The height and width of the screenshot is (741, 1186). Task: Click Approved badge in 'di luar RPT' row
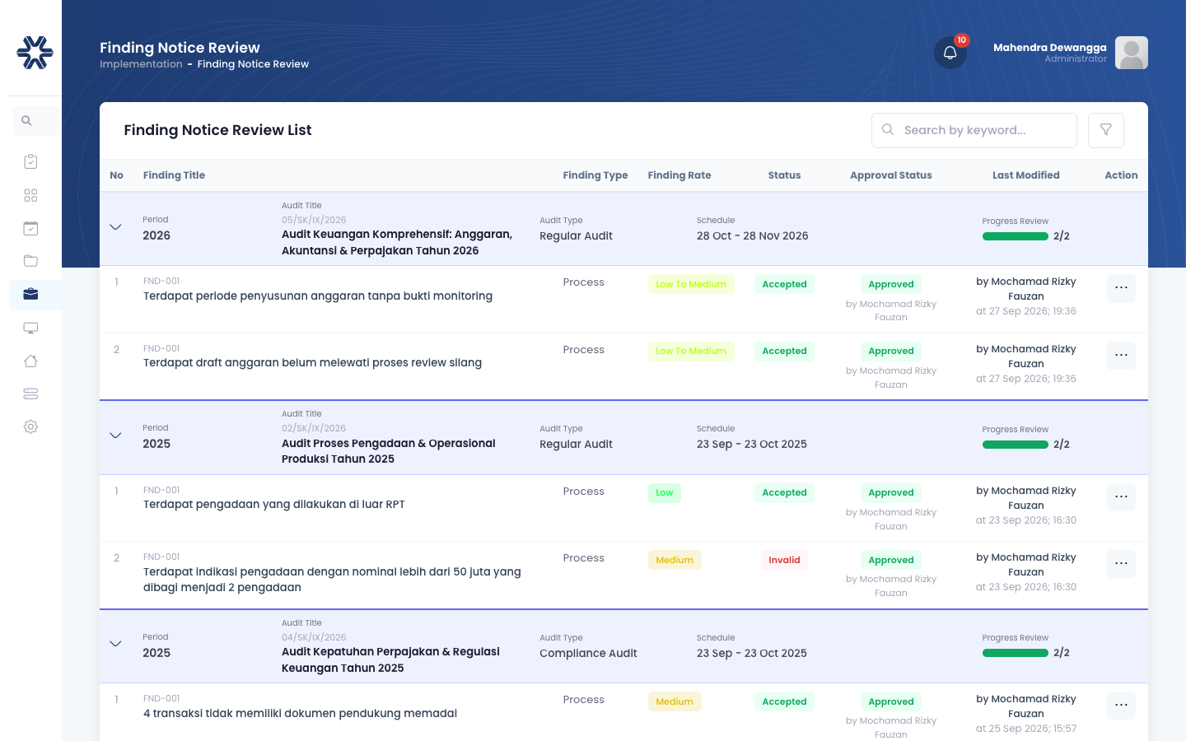point(891,493)
